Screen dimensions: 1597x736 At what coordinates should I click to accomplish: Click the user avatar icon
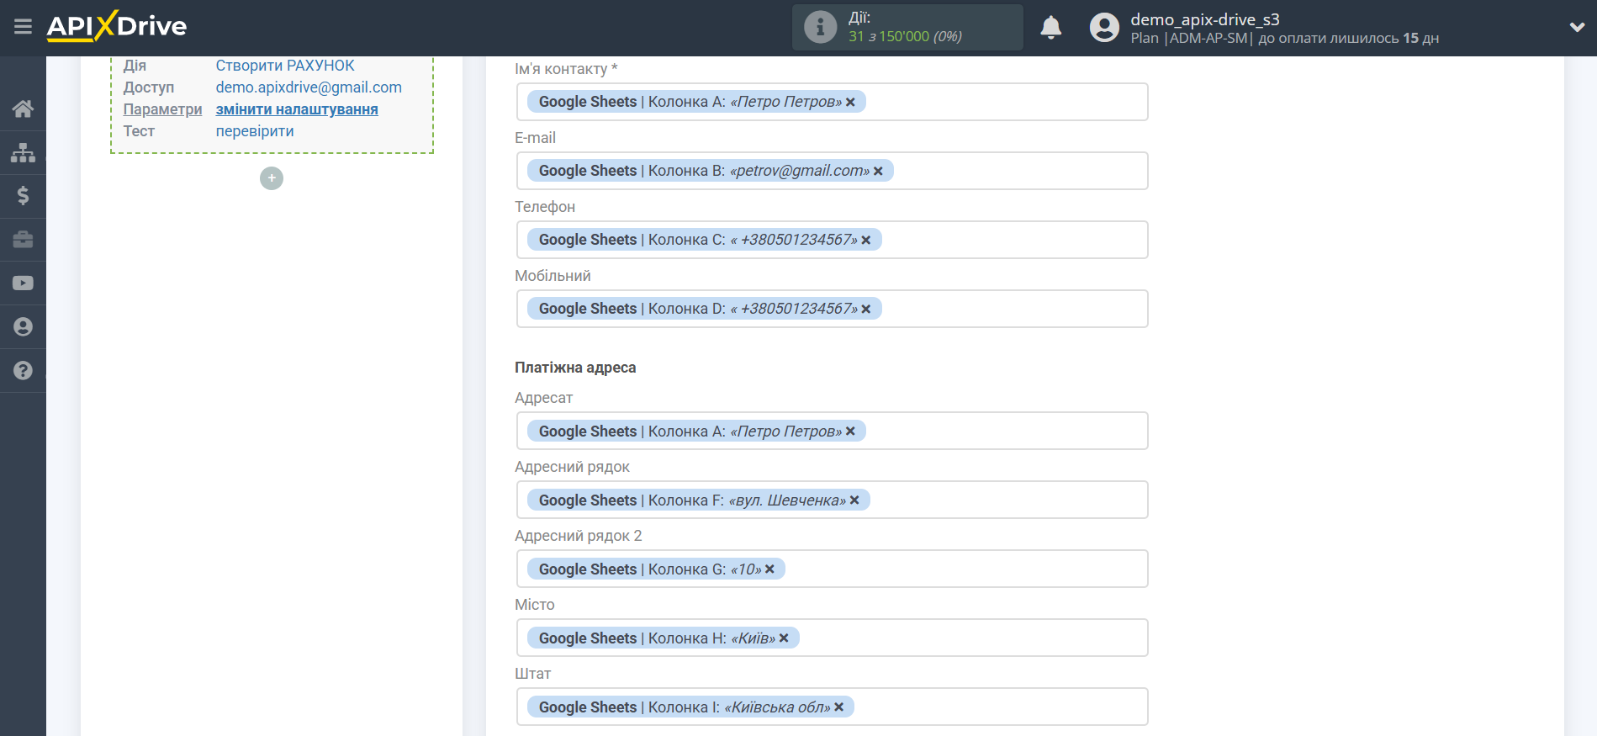(1104, 28)
